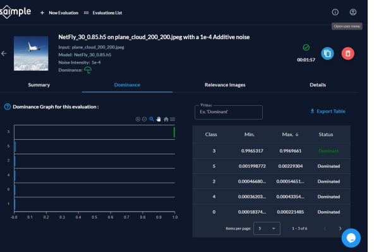379x252 pixels.
Task: Expand the items per page dropdown
Action: click(267, 228)
